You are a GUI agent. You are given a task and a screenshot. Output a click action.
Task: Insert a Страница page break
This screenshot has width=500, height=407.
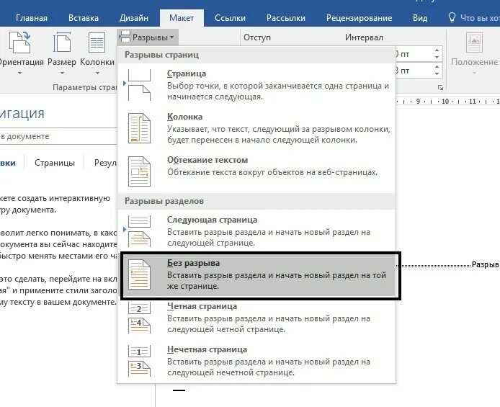click(x=256, y=85)
